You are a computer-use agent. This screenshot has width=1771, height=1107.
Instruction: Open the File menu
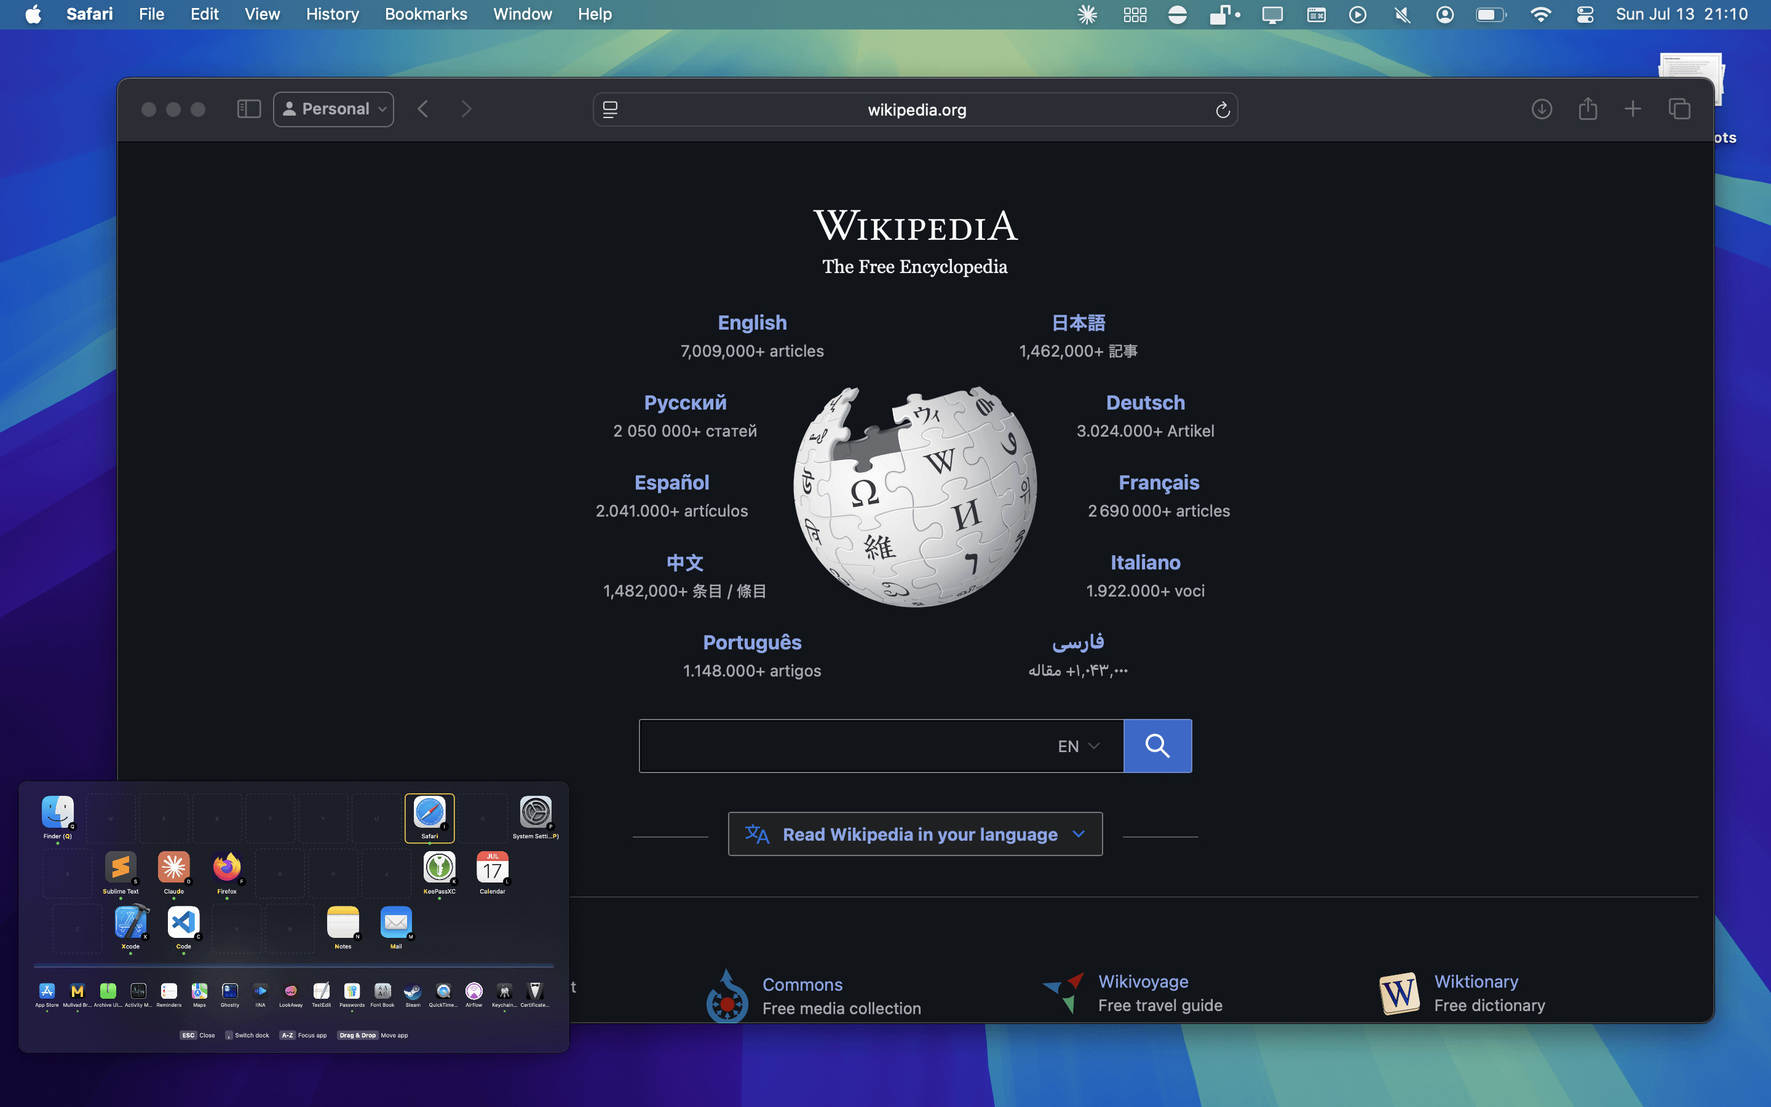coord(151,14)
